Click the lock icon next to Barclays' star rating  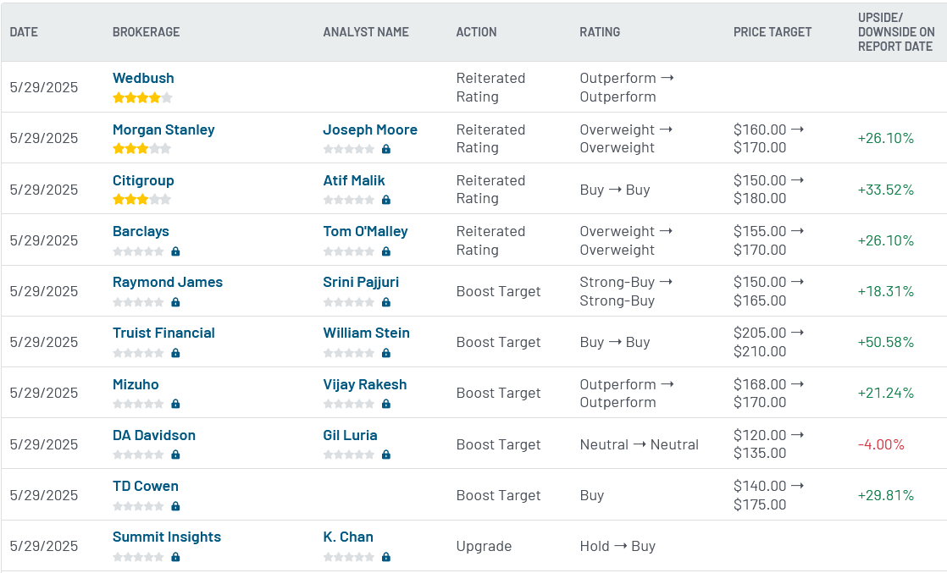[x=175, y=251]
